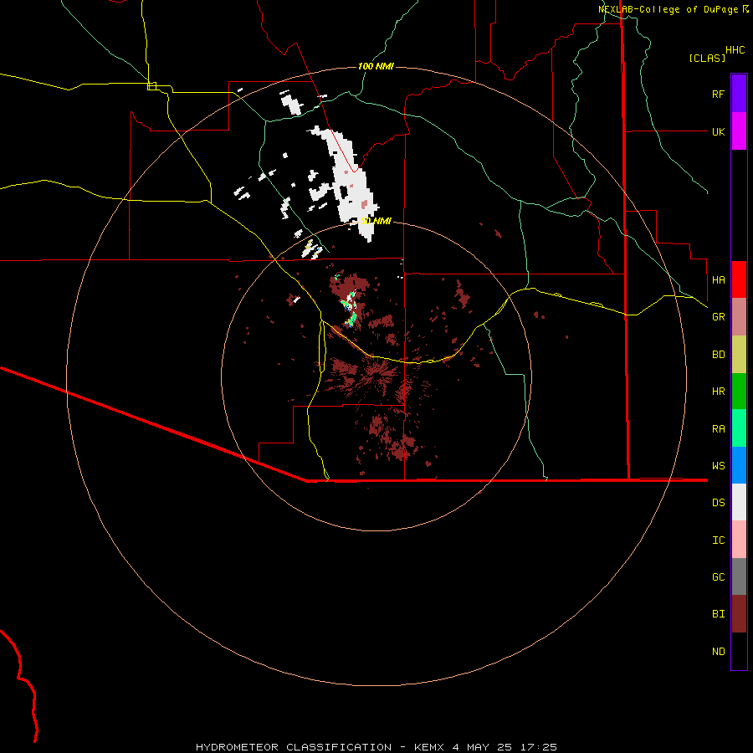
Task: Click the ND legend label
Action: [x=718, y=652]
